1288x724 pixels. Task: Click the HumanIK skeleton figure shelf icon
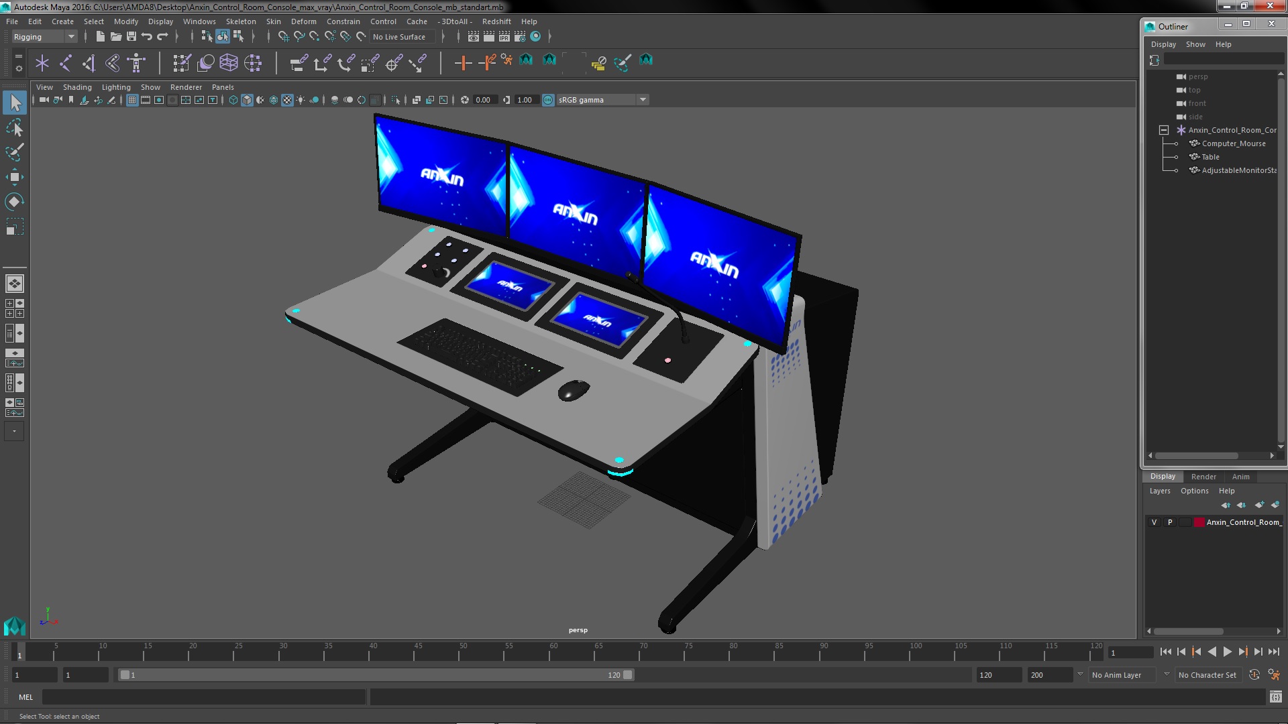pyautogui.click(x=136, y=63)
